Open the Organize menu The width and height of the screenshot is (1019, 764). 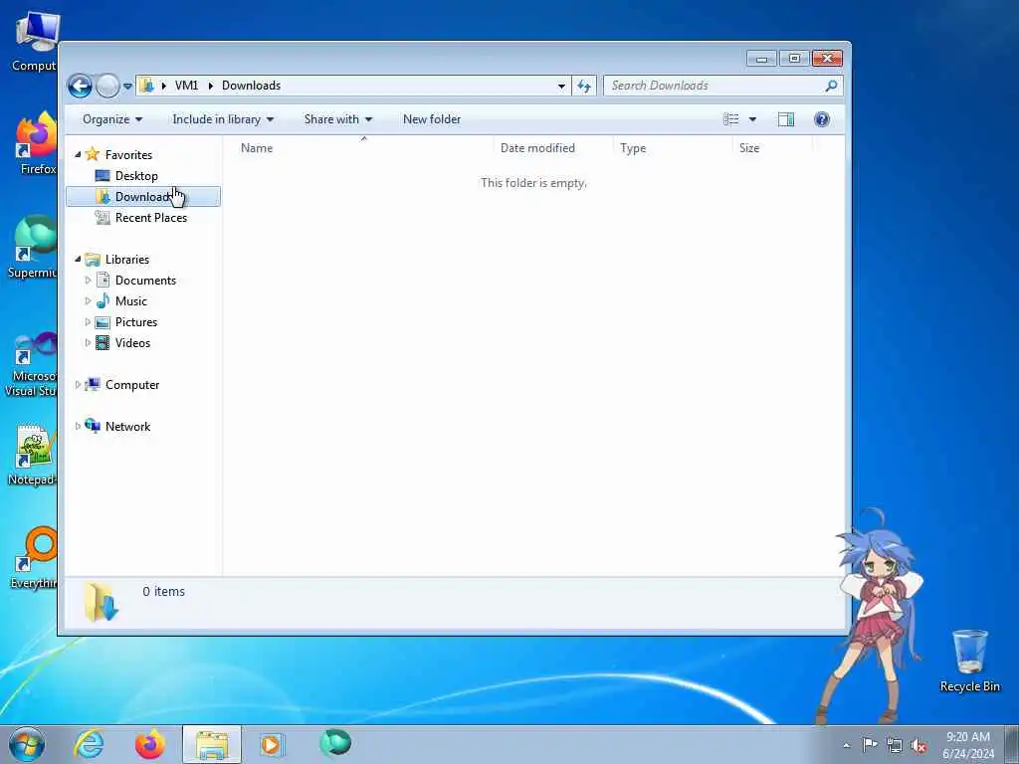tap(112, 119)
